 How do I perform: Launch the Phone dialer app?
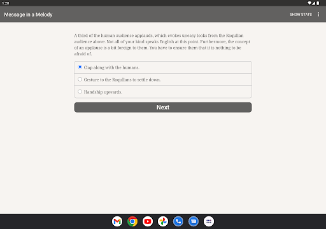[x=178, y=221]
